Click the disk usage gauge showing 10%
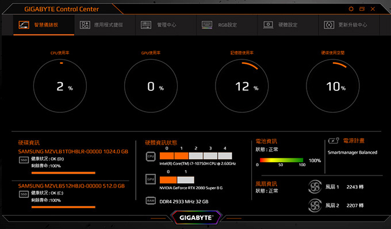Viewport: 391px width, 229px height. click(333, 86)
